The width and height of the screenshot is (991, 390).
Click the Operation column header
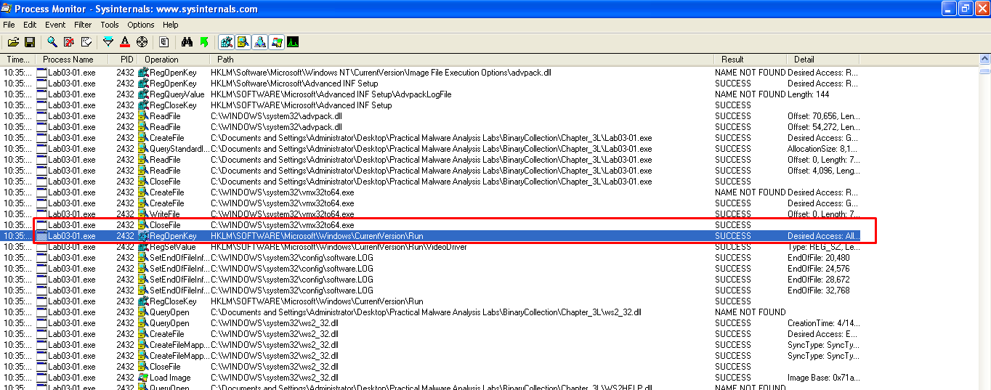[x=174, y=60]
